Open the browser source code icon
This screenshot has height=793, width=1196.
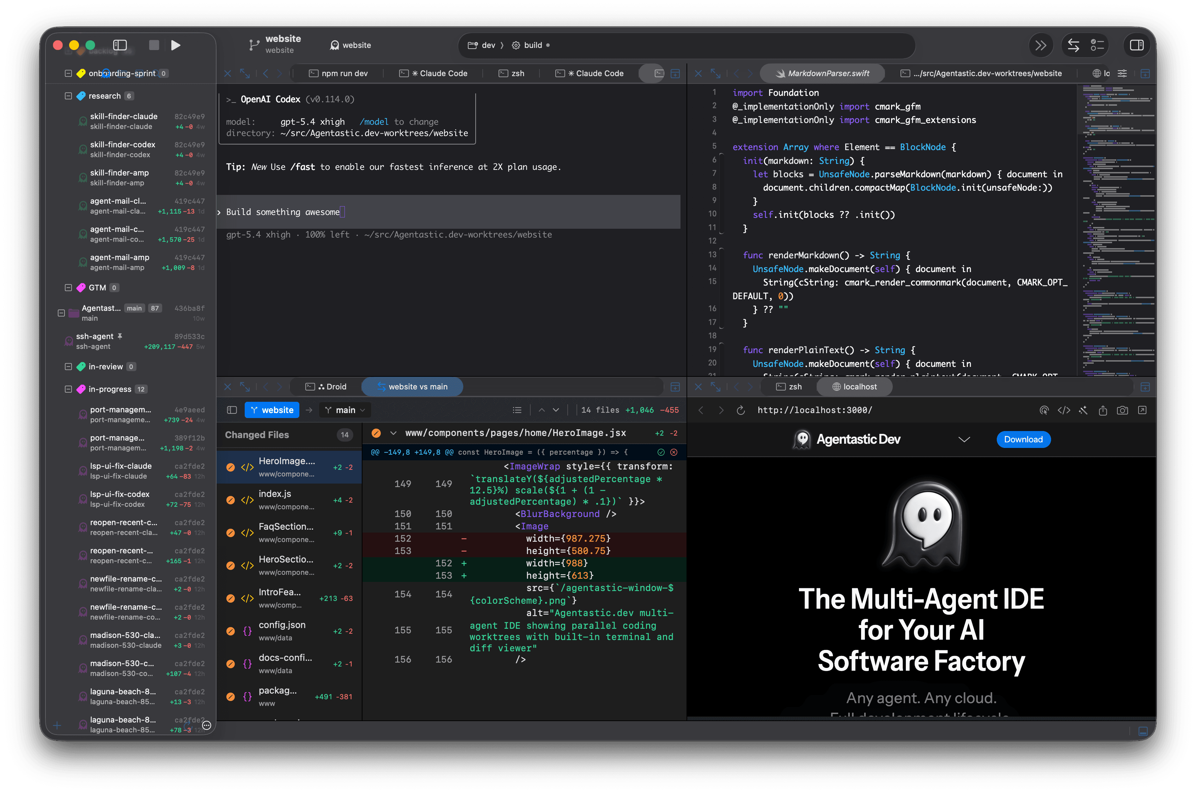tap(1063, 410)
